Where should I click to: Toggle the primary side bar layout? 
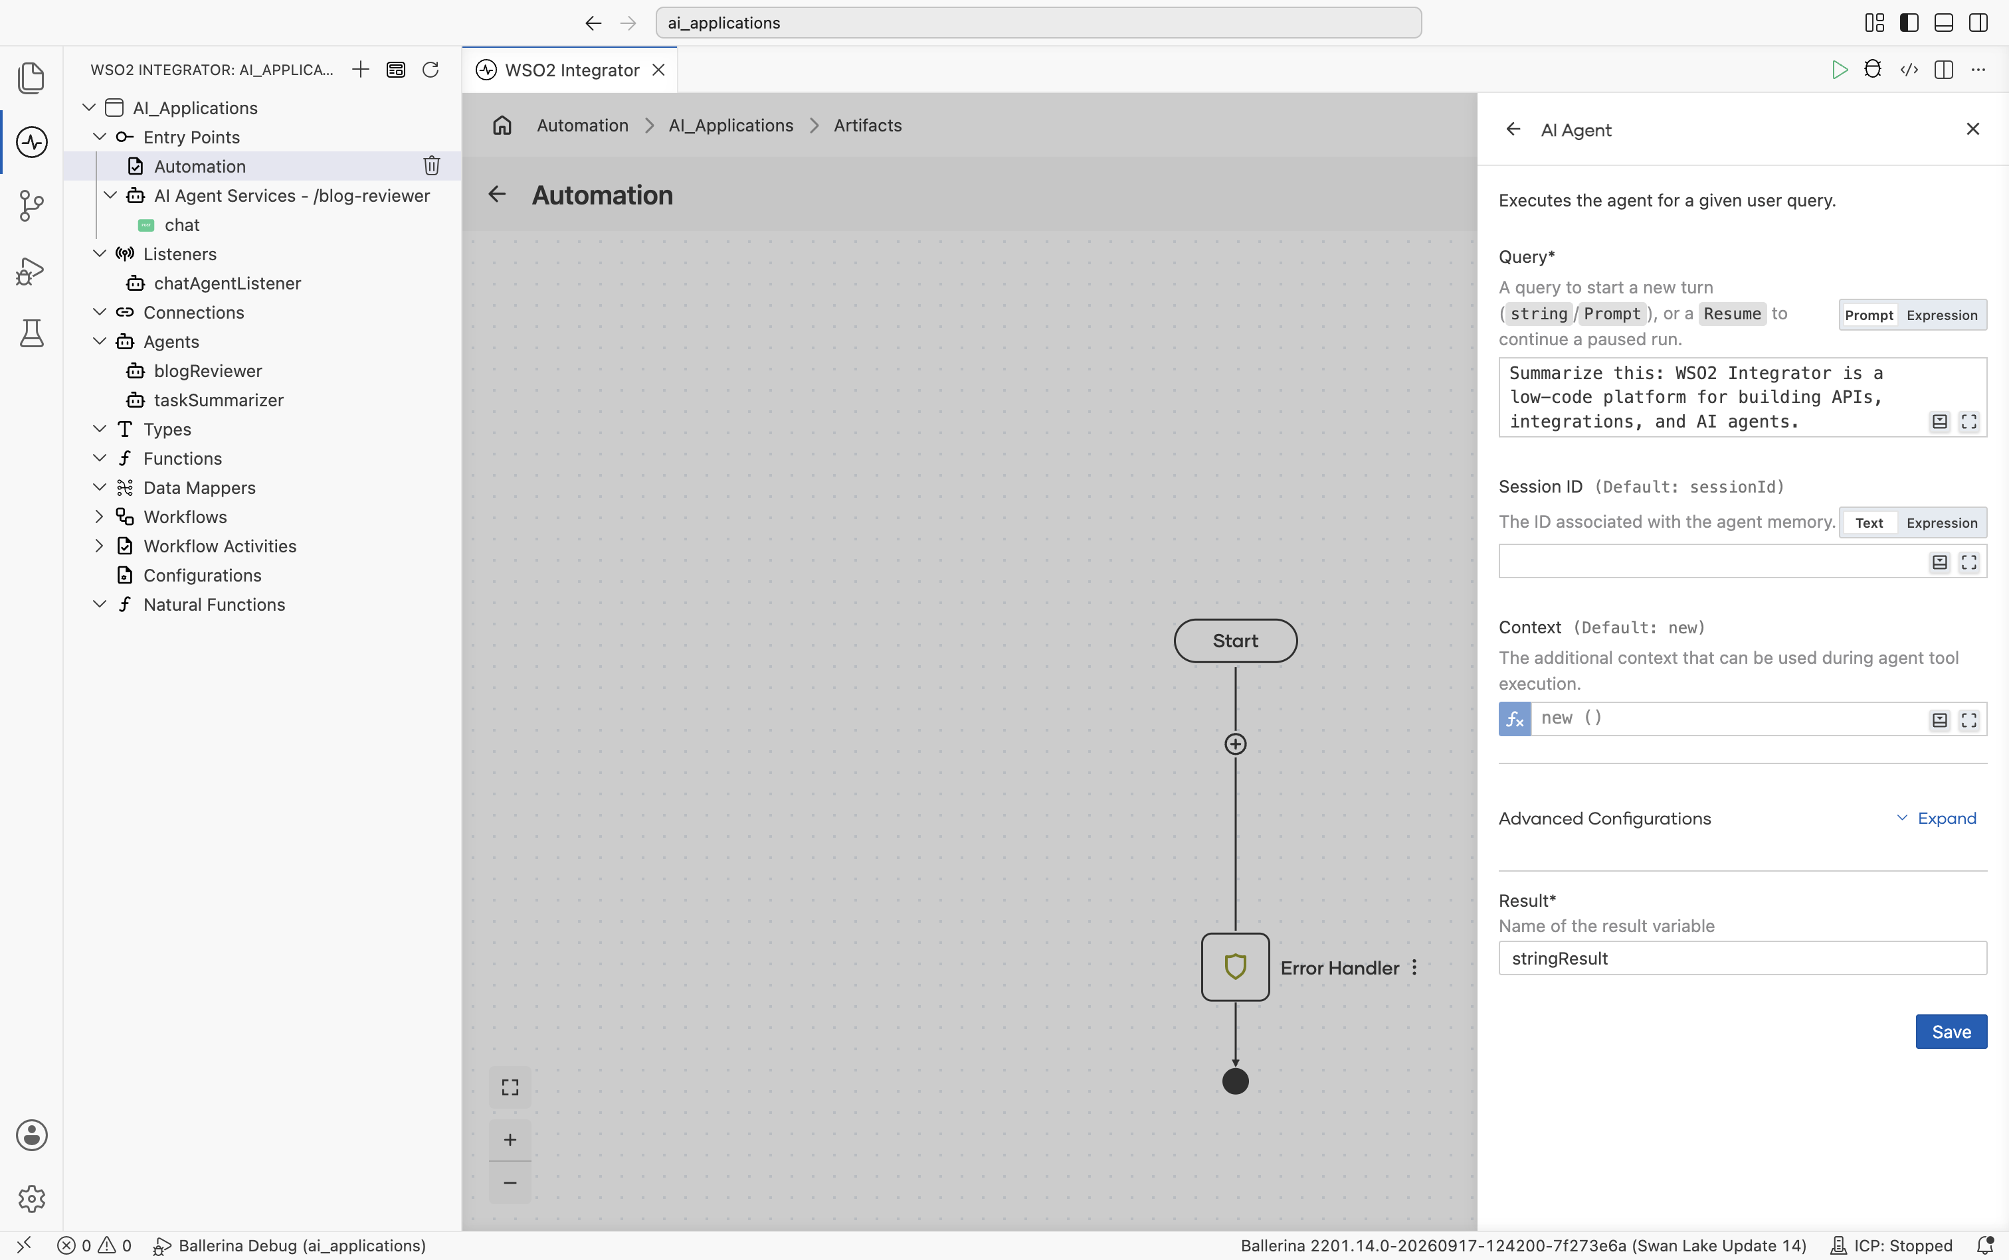pos(1909,23)
